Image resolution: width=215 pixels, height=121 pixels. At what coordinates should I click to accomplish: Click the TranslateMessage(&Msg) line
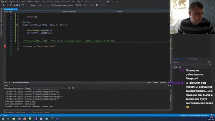(40, 30)
